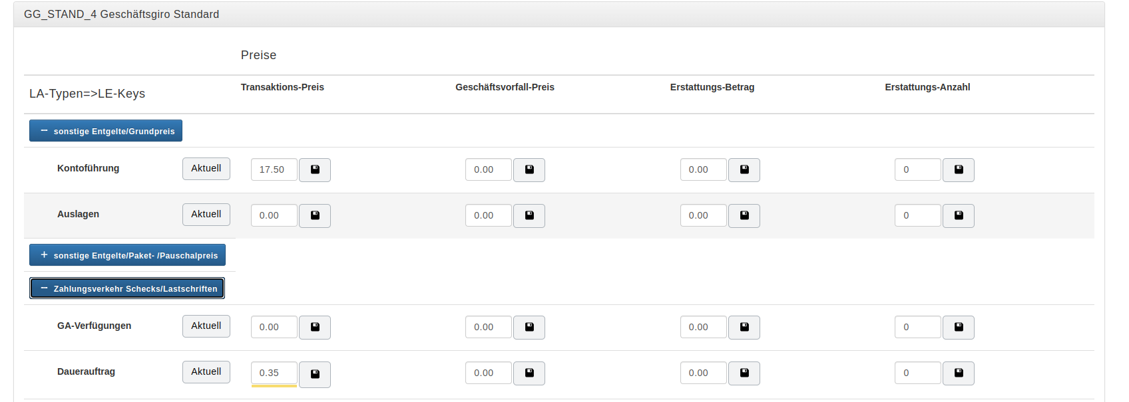Save GA-Verfügungen Transaktions-Preis value

[315, 328]
